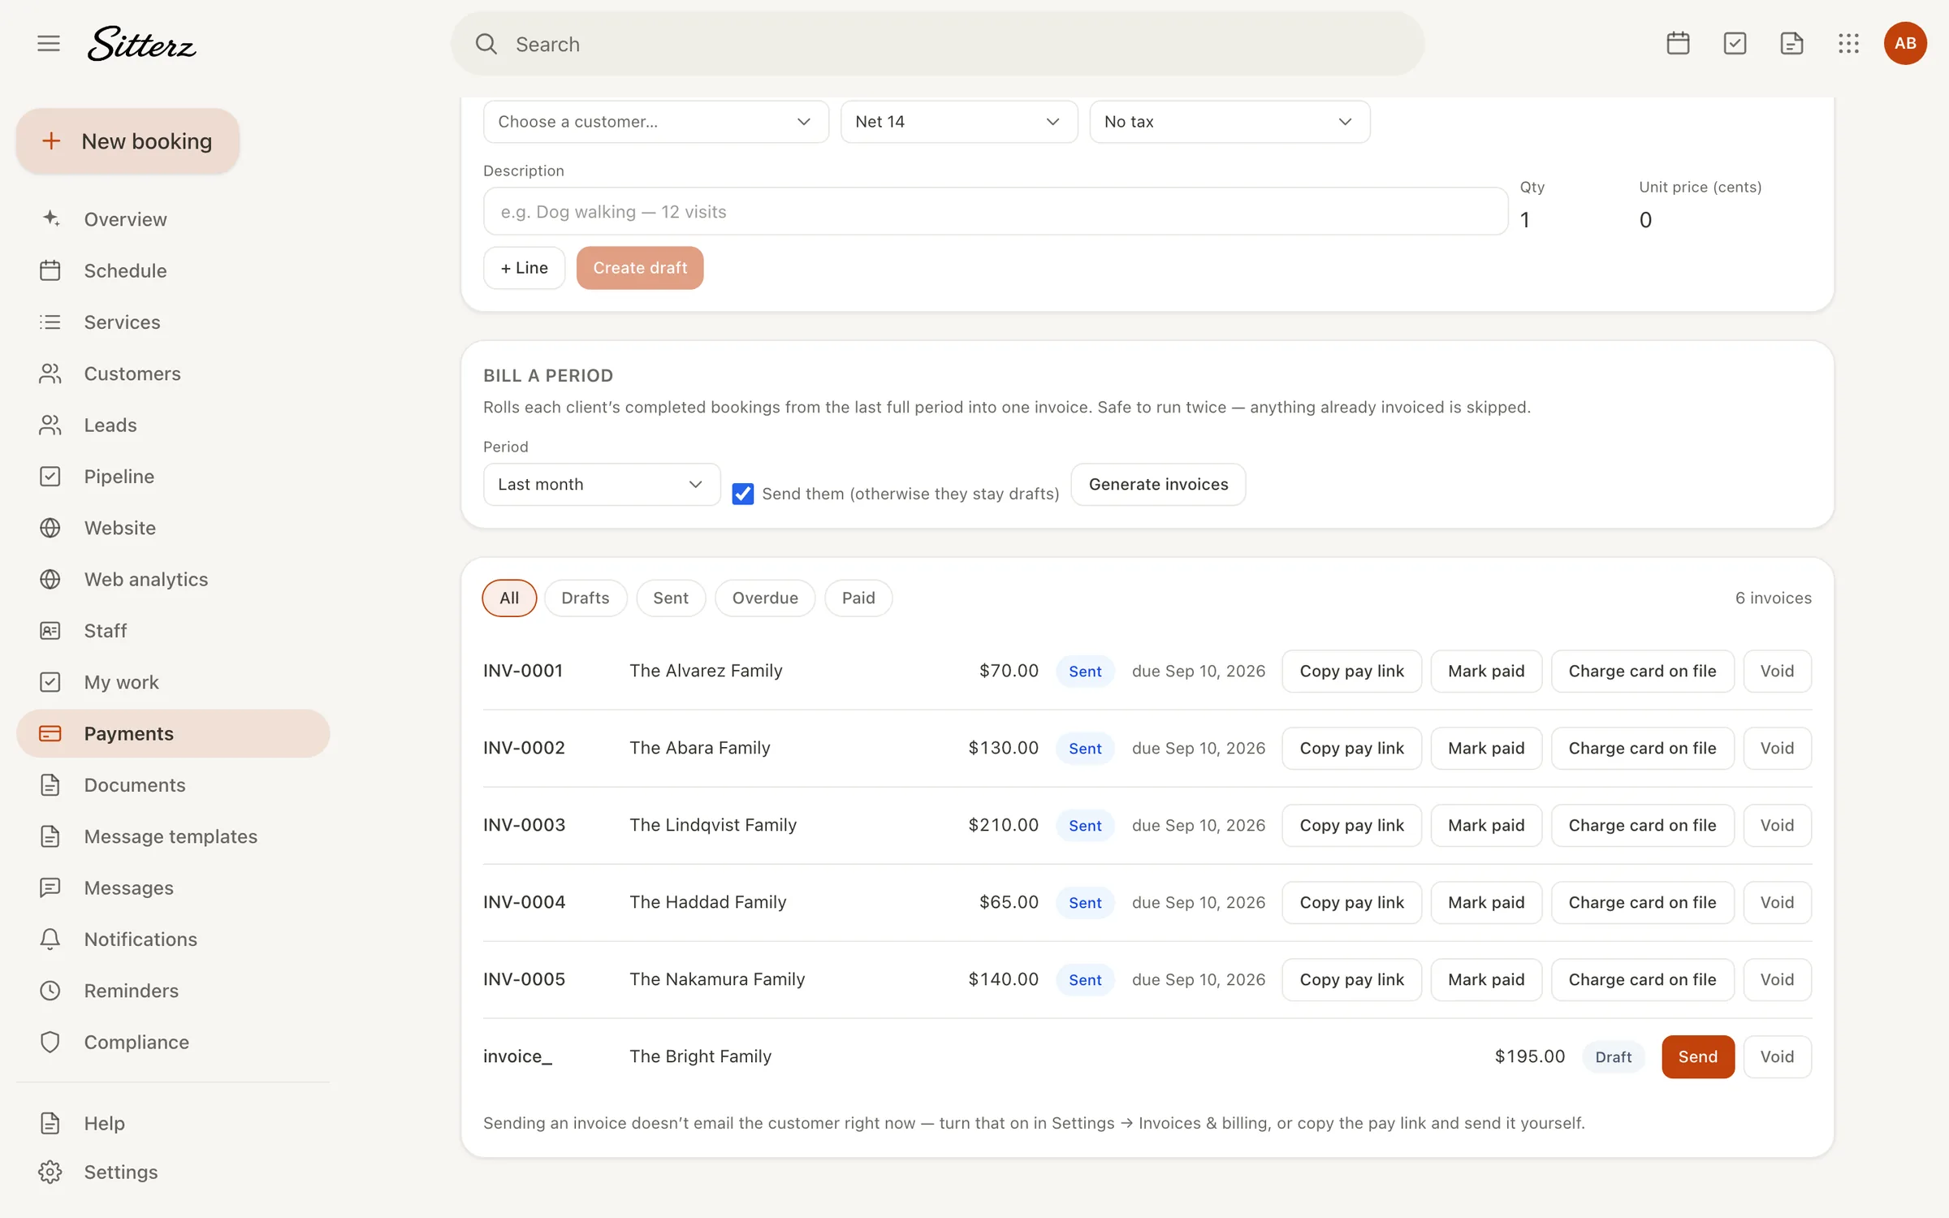Click the Message templates file icon
The width and height of the screenshot is (1949, 1218).
[50, 836]
